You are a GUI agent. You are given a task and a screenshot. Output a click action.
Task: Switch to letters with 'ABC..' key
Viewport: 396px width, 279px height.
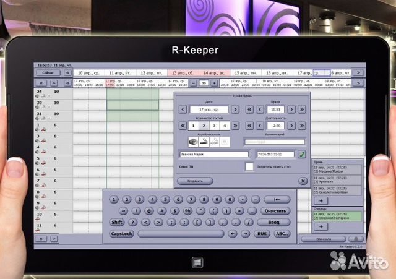[x=282, y=234]
